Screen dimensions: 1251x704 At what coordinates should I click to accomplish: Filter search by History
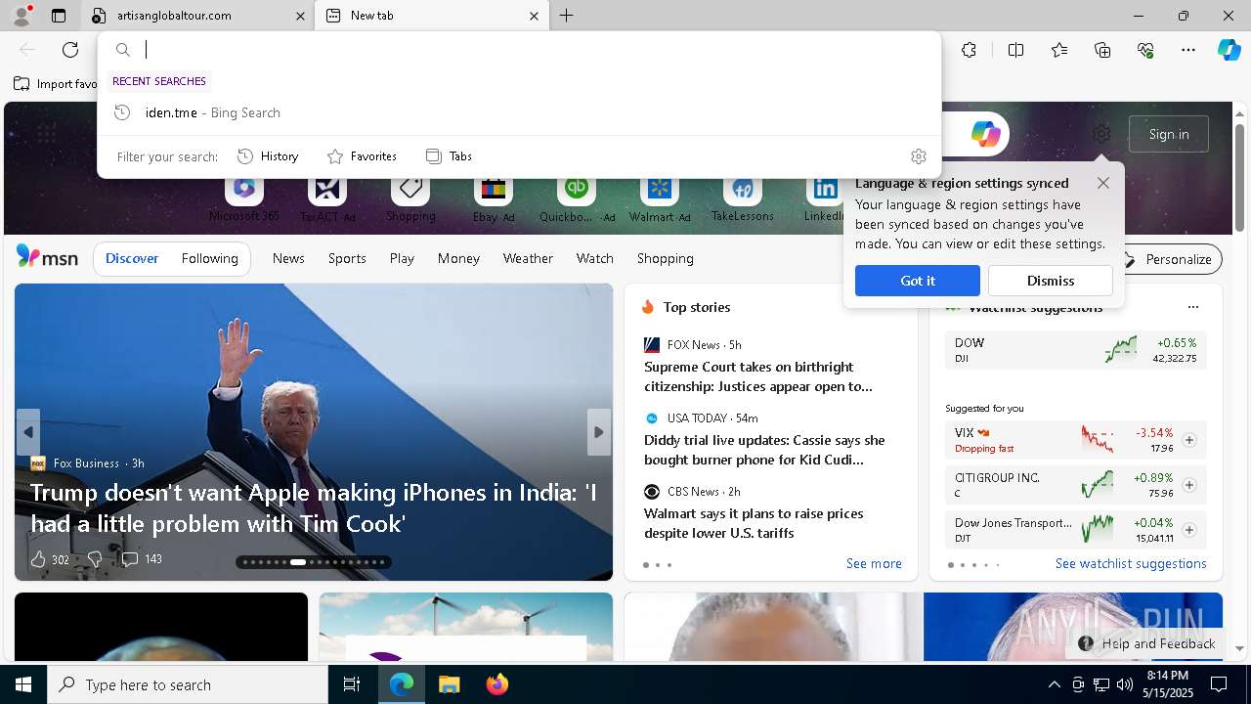point(268,156)
